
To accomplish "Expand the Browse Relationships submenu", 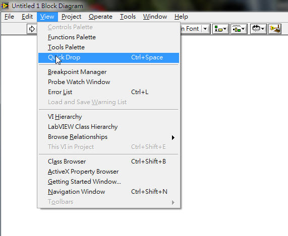I will point(109,137).
